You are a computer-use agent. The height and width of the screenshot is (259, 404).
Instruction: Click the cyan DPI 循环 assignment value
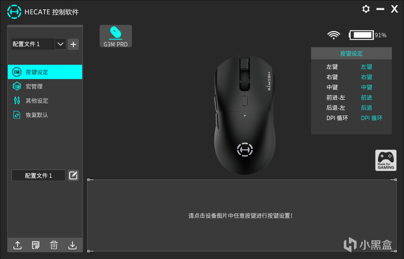[372, 118]
